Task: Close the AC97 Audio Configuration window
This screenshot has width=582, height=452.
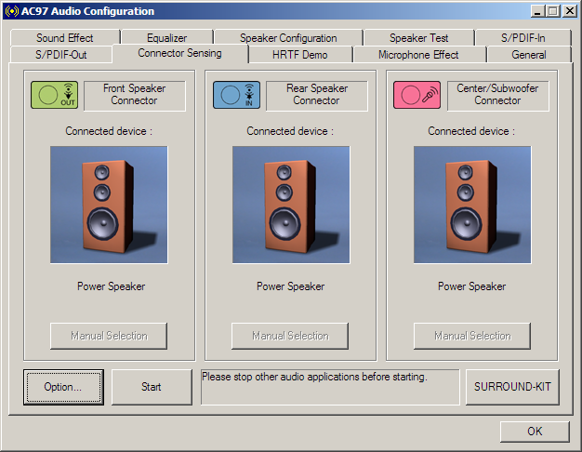Action: [x=570, y=11]
